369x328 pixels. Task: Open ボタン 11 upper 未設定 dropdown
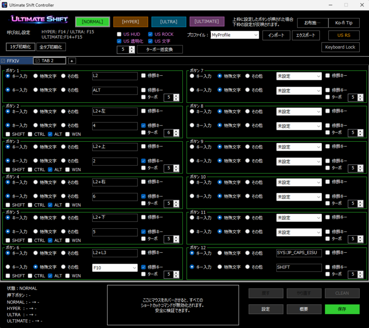click(x=299, y=218)
